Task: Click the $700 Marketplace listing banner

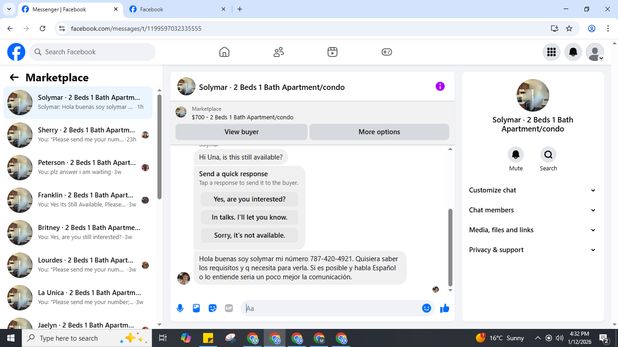Action: point(312,113)
